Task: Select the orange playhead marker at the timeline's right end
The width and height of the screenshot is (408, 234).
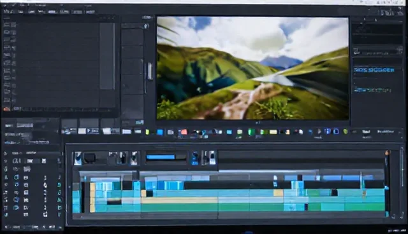Action: tap(387, 153)
